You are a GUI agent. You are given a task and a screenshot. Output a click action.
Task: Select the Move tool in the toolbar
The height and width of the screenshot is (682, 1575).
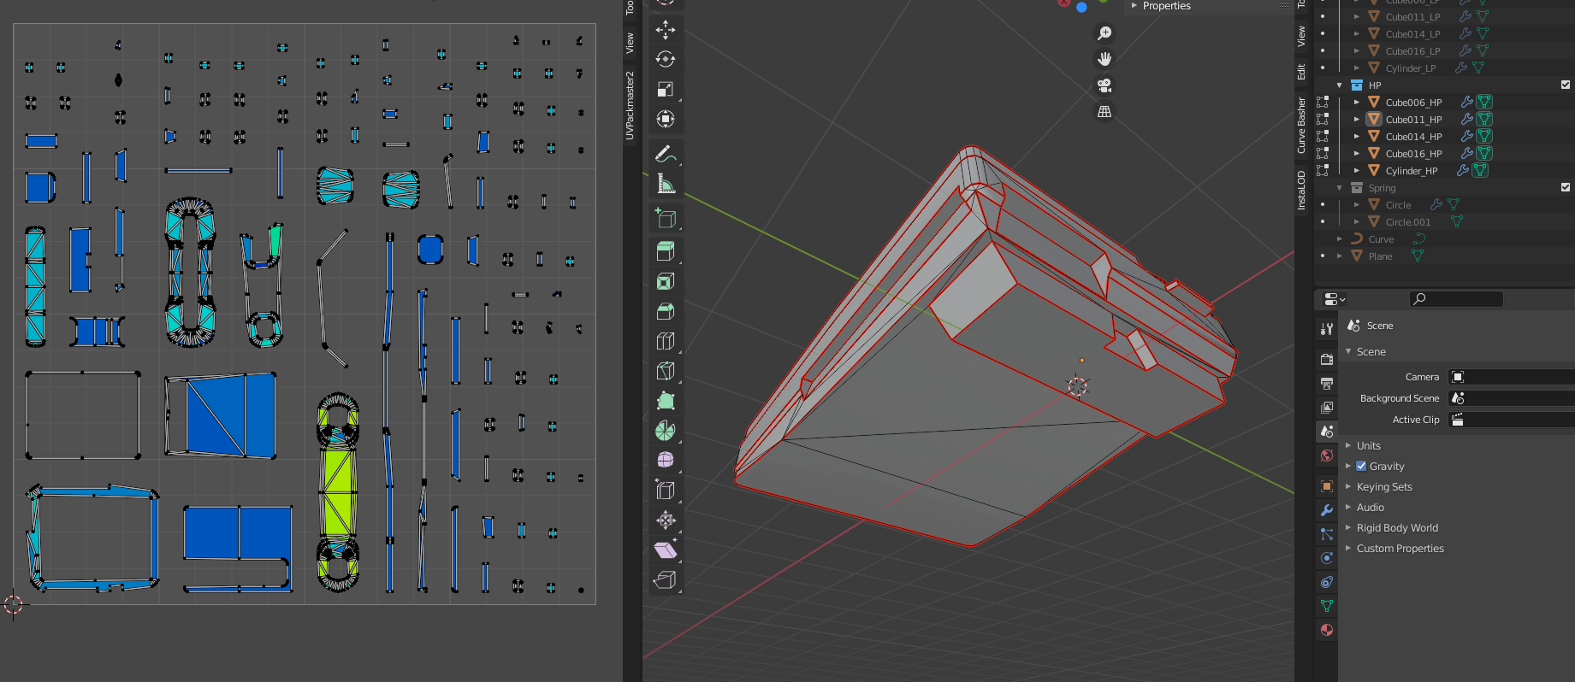pyautogui.click(x=665, y=30)
